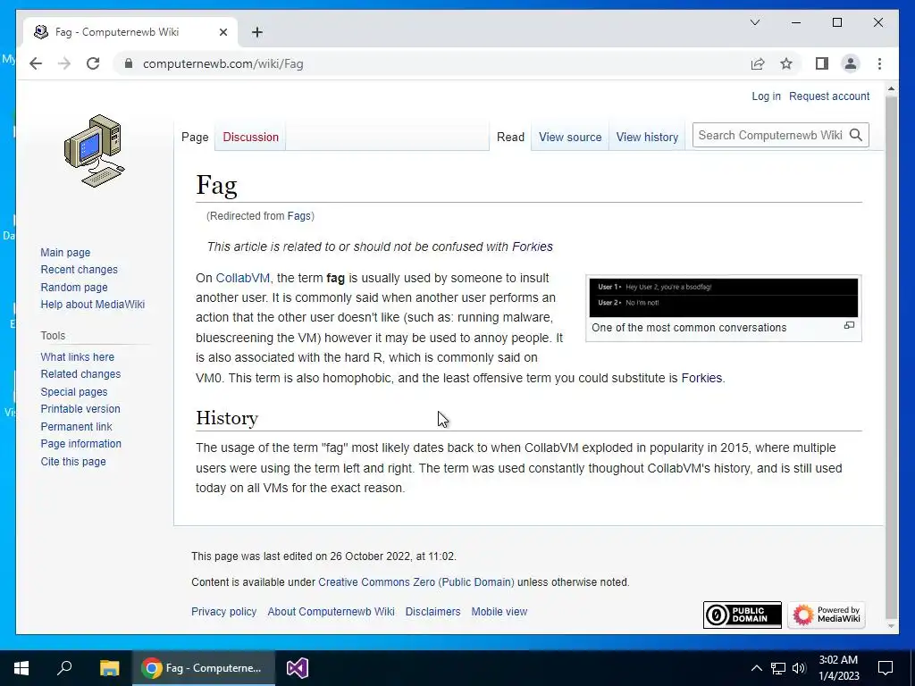
Task: Close the Fag - Computernewb Wiki tab
Action: (222, 32)
